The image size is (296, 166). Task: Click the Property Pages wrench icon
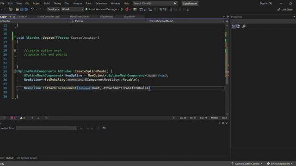tap(244, 26)
